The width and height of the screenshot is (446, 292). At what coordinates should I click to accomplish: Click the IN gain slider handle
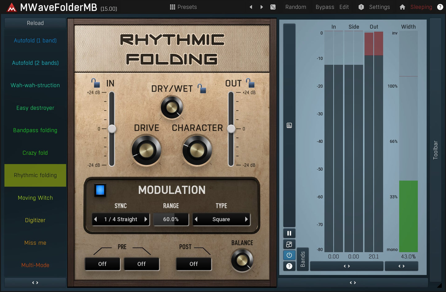(112, 129)
